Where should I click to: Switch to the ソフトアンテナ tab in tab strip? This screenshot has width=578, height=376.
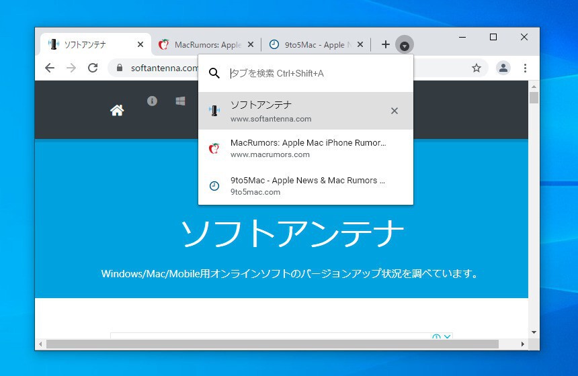coord(96,44)
